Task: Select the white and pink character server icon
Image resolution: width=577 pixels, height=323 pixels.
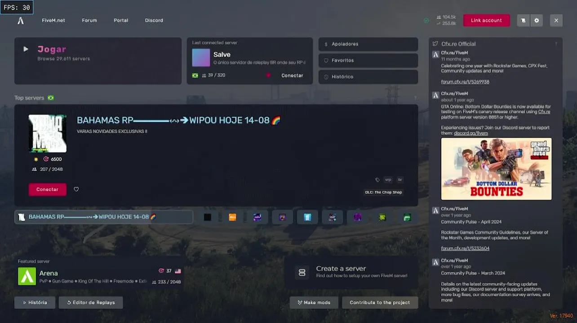Action: click(x=332, y=217)
